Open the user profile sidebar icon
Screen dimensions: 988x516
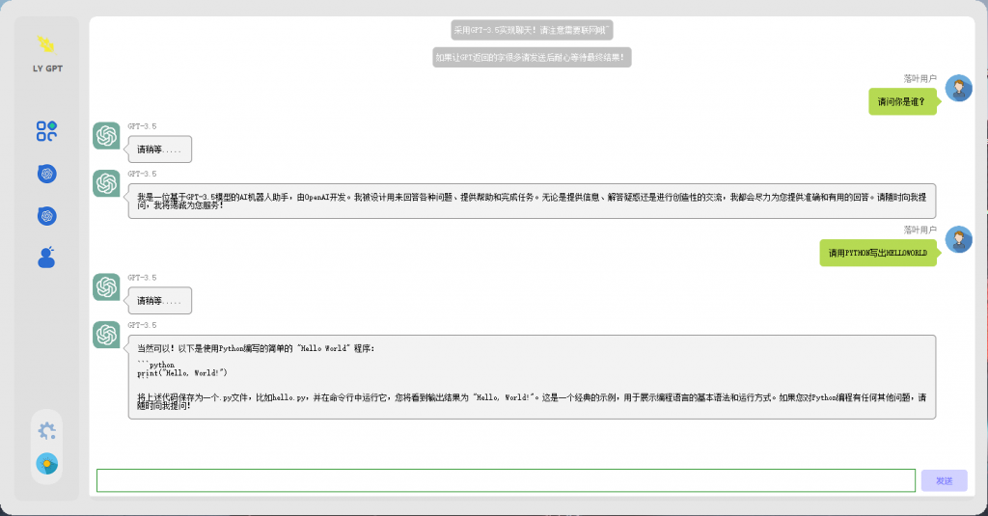point(46,258)
